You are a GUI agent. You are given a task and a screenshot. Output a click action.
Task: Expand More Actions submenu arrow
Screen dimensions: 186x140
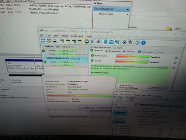coord(127,14)
